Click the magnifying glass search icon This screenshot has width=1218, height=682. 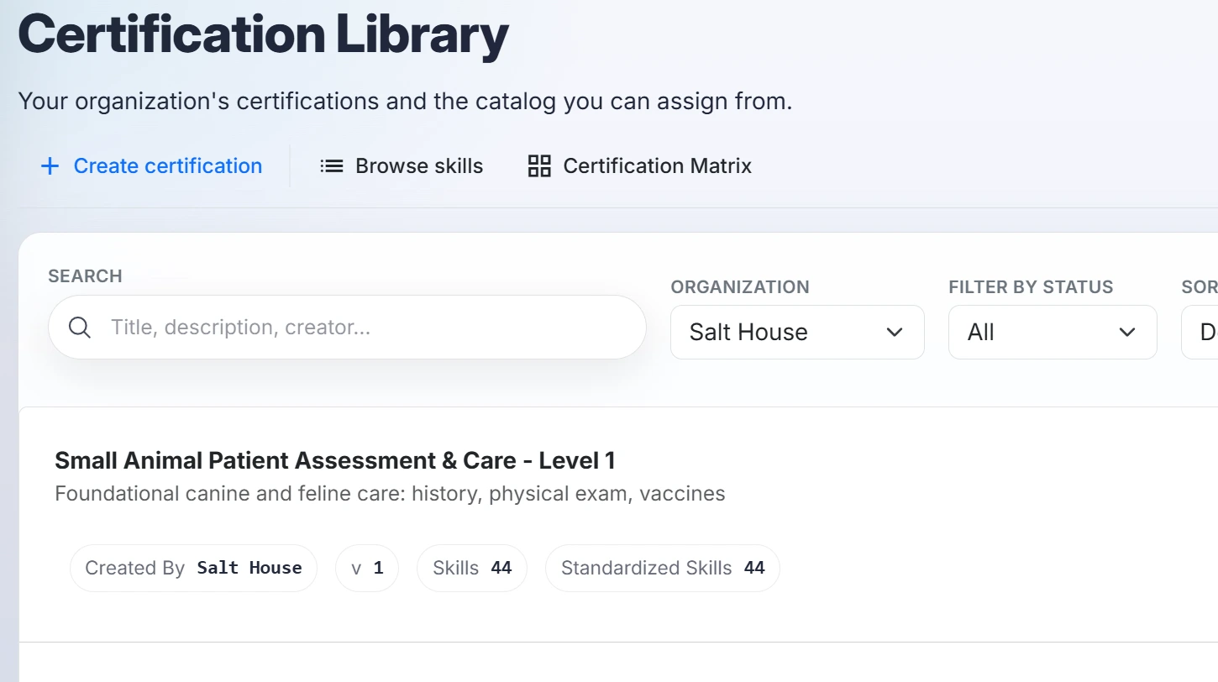tap(80, 328)
